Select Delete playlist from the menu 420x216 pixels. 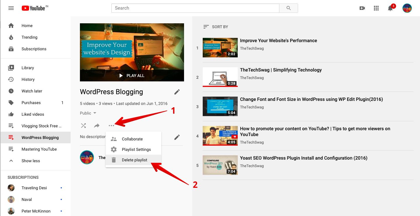(134, 160)
